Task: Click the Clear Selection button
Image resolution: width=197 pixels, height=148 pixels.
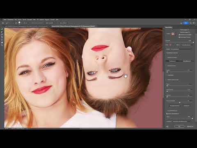Action: (x=175, y=106)
